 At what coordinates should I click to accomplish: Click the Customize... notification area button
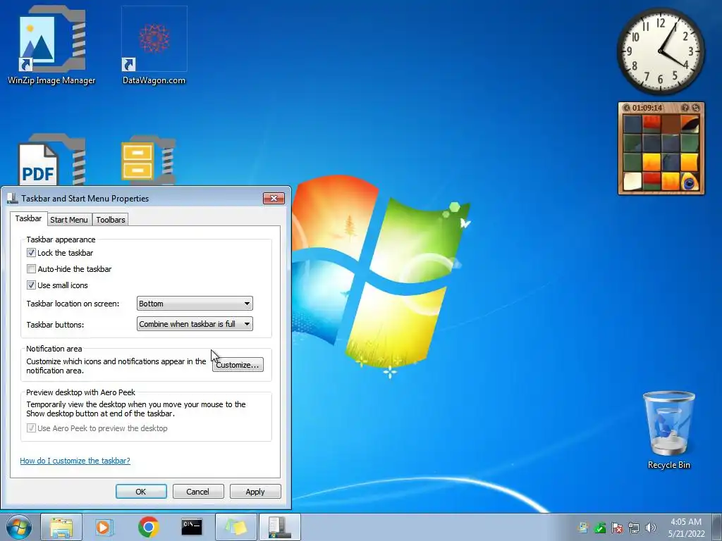click(x=238, y=365)
